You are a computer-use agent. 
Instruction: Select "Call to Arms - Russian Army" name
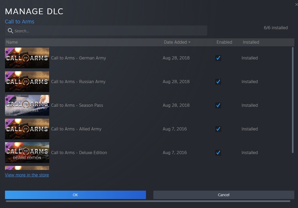click(78, 82)
